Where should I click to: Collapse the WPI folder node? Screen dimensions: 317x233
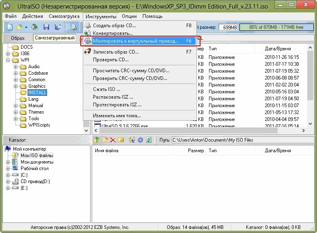(x=8, y=60)
